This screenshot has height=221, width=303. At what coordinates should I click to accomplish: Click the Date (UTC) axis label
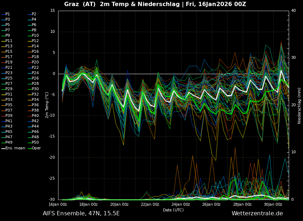173,210
